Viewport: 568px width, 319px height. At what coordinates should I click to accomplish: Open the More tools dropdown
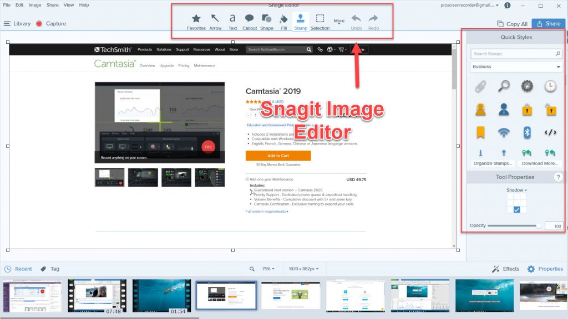(x=339, y=22)
